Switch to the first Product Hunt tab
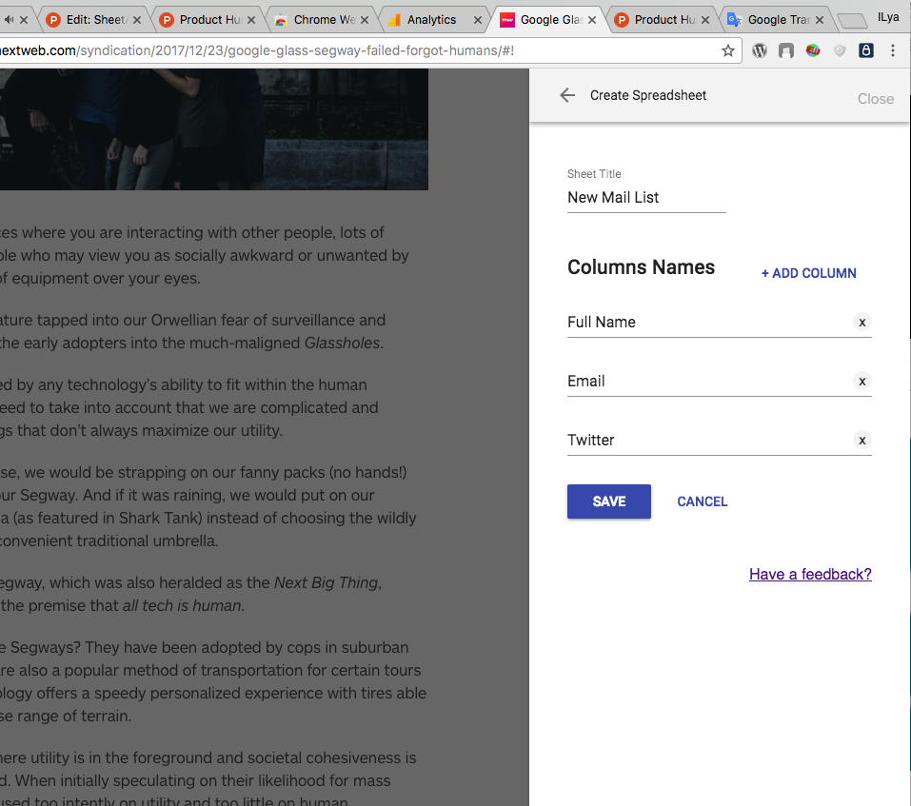Viewport: 911px width, 806px height. (x=208, y=20)
